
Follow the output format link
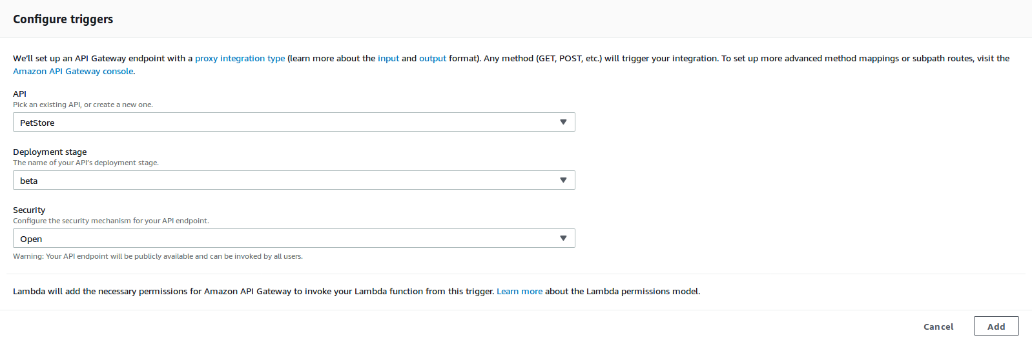pos(433,59)
